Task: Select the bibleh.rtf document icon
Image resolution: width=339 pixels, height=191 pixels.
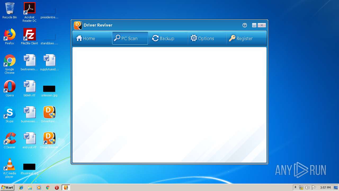Action: (29, 89)
